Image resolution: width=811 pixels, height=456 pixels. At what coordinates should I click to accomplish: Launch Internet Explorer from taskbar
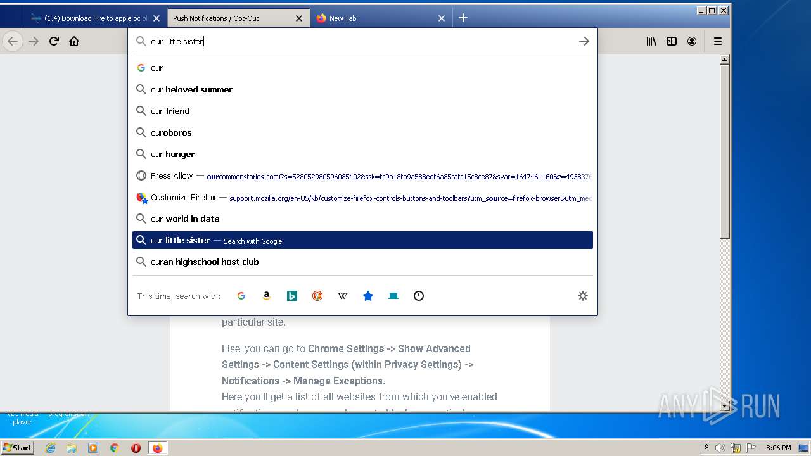tap(51, 448)
